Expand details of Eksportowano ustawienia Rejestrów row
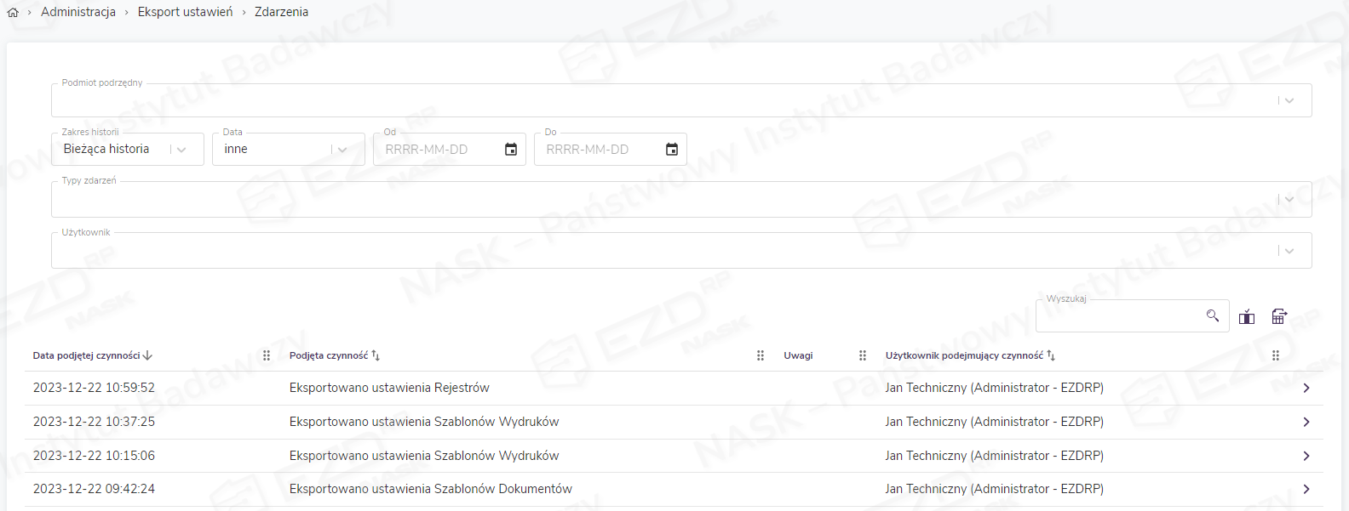This screenshot has height=511, width=1349. [x=1306, y=389]
